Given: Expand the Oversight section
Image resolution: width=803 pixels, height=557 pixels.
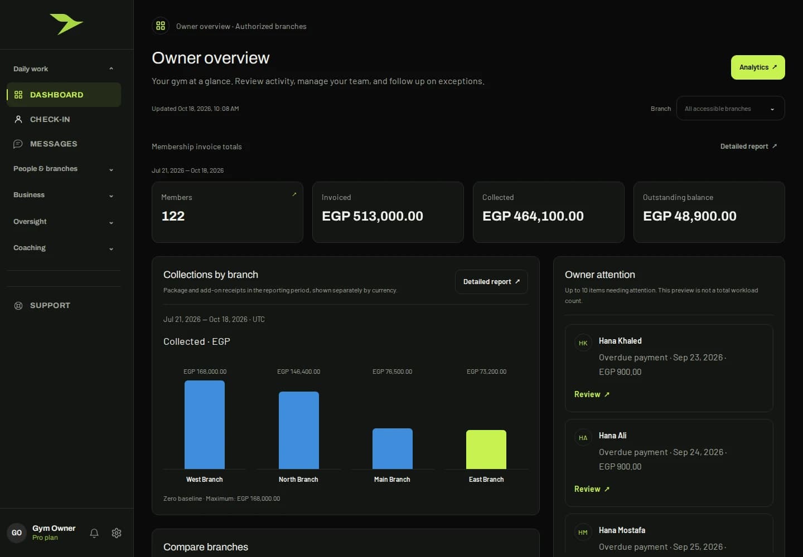Looking at the screenshot, I should click(x=64, y=222).
